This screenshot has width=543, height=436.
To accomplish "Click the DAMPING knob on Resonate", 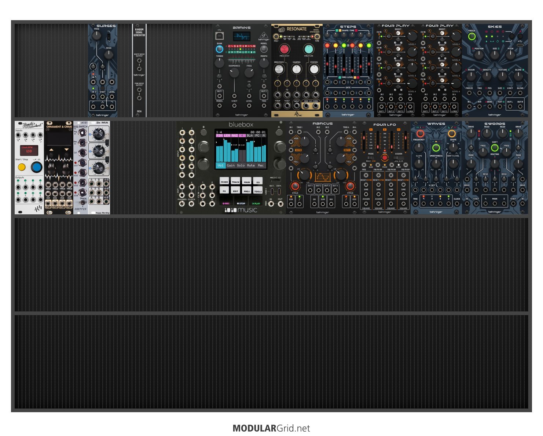I will coord(297,69).
